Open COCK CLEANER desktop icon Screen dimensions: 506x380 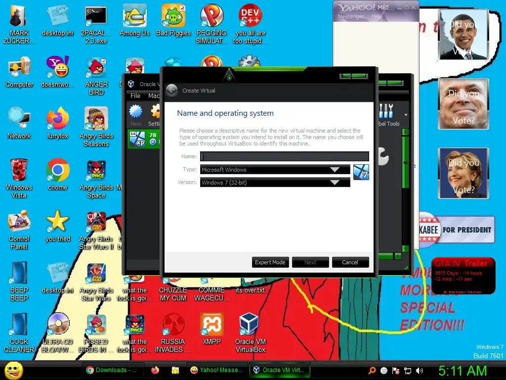coord(19,332)
